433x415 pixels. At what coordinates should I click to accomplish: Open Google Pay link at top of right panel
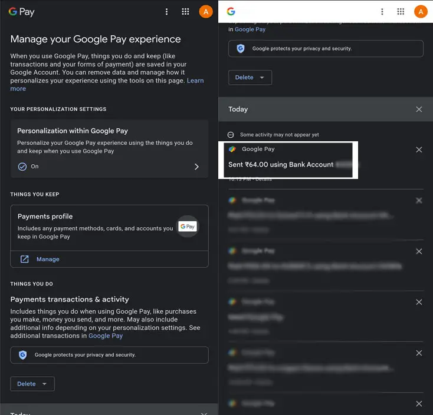pyautogui.click(x=250, y=29)
